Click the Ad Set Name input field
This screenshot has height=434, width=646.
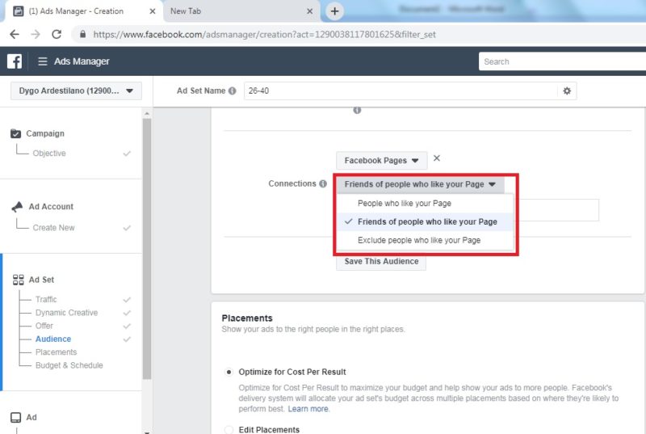(401, 91)
